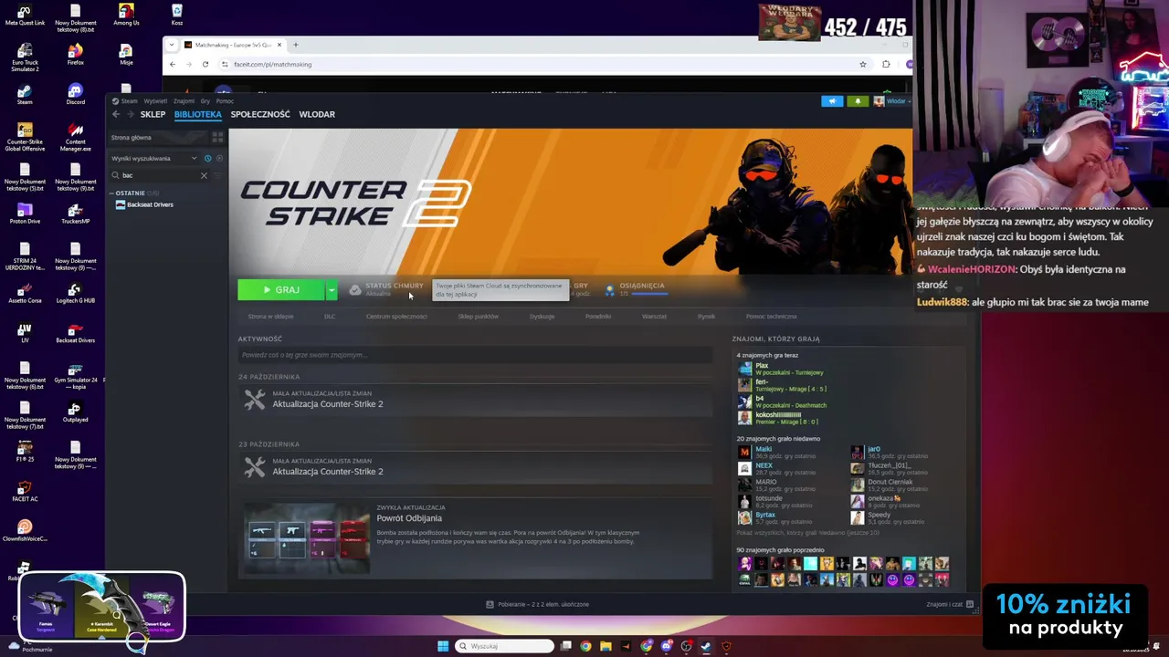Open the Znajomi i czat button

pyautogui.click(x=950, y=604)
